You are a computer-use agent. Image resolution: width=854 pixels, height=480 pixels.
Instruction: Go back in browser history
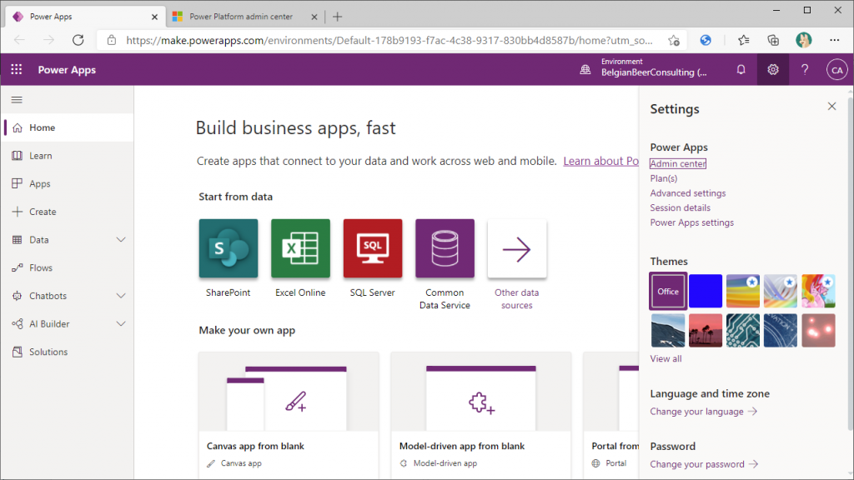pos(20,40)
